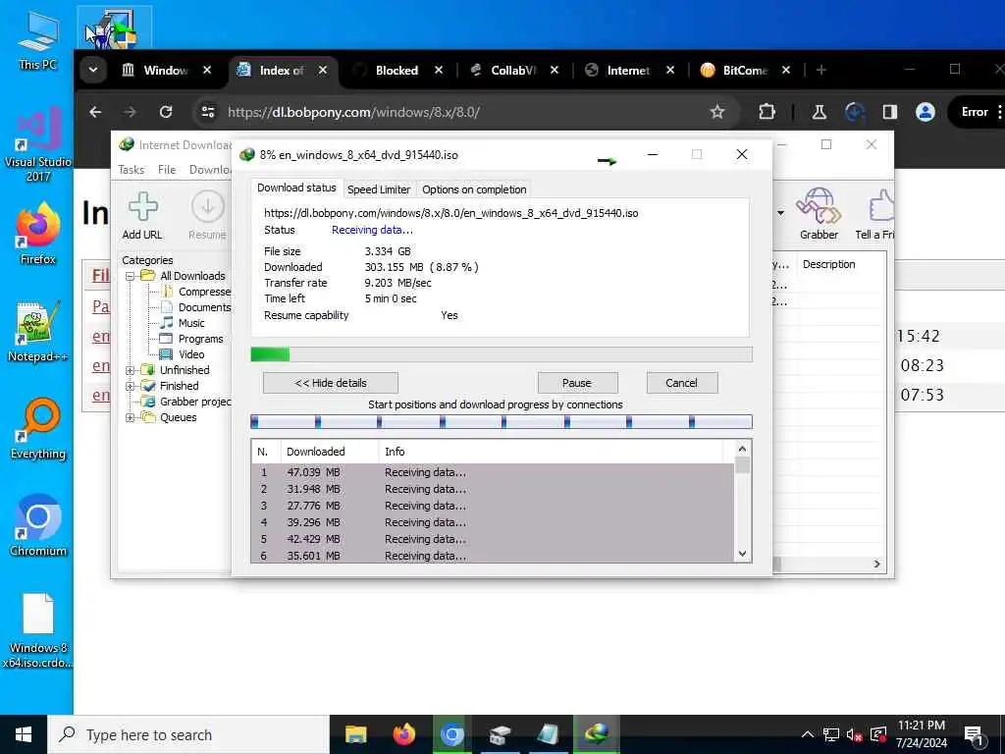Open Grabber tool in IDM toolbar
Image resolution: width=1005 pixels, height=754 pixels.
[x=819, y=214]
